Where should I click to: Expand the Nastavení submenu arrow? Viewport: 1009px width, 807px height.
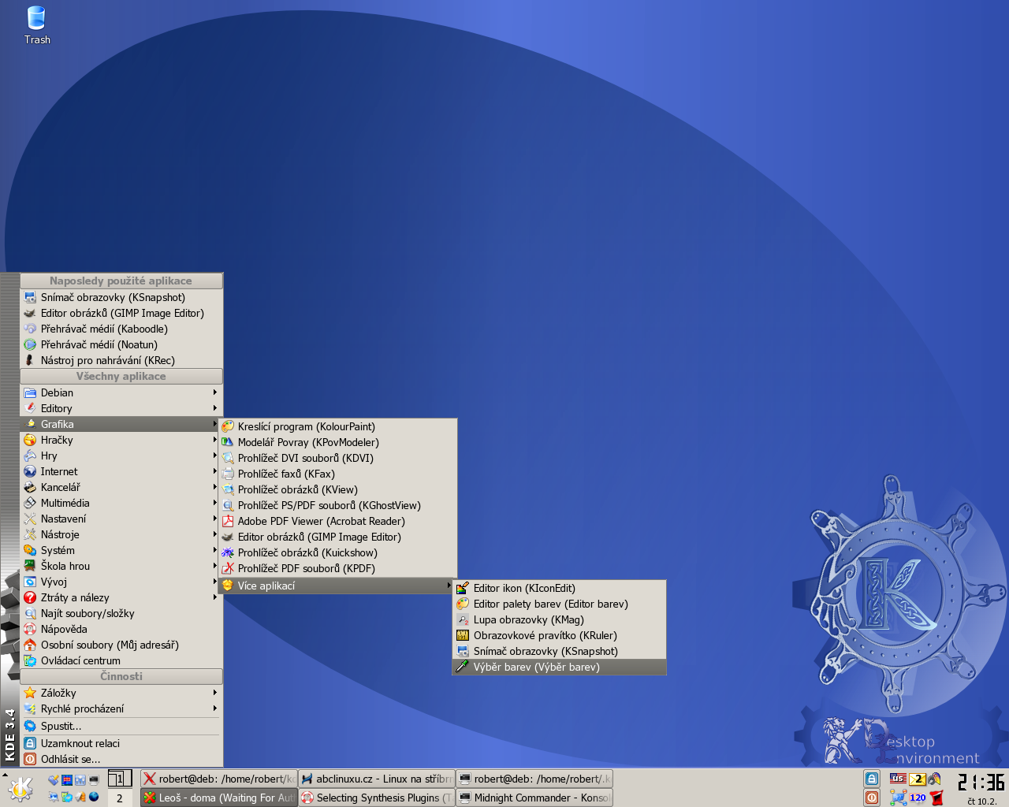pos(214,519)
